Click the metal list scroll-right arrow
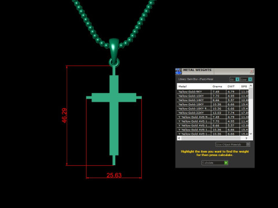The image size is (278, 208). pos(246,138)
